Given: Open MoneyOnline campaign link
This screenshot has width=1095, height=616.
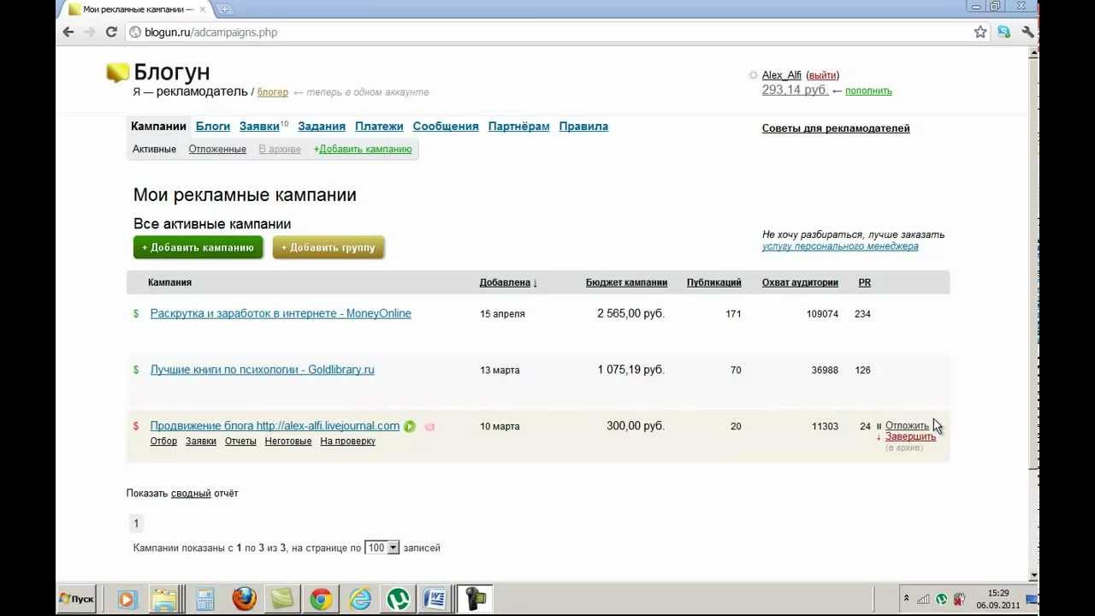Looking at the screenshot, I should point(281,313).
